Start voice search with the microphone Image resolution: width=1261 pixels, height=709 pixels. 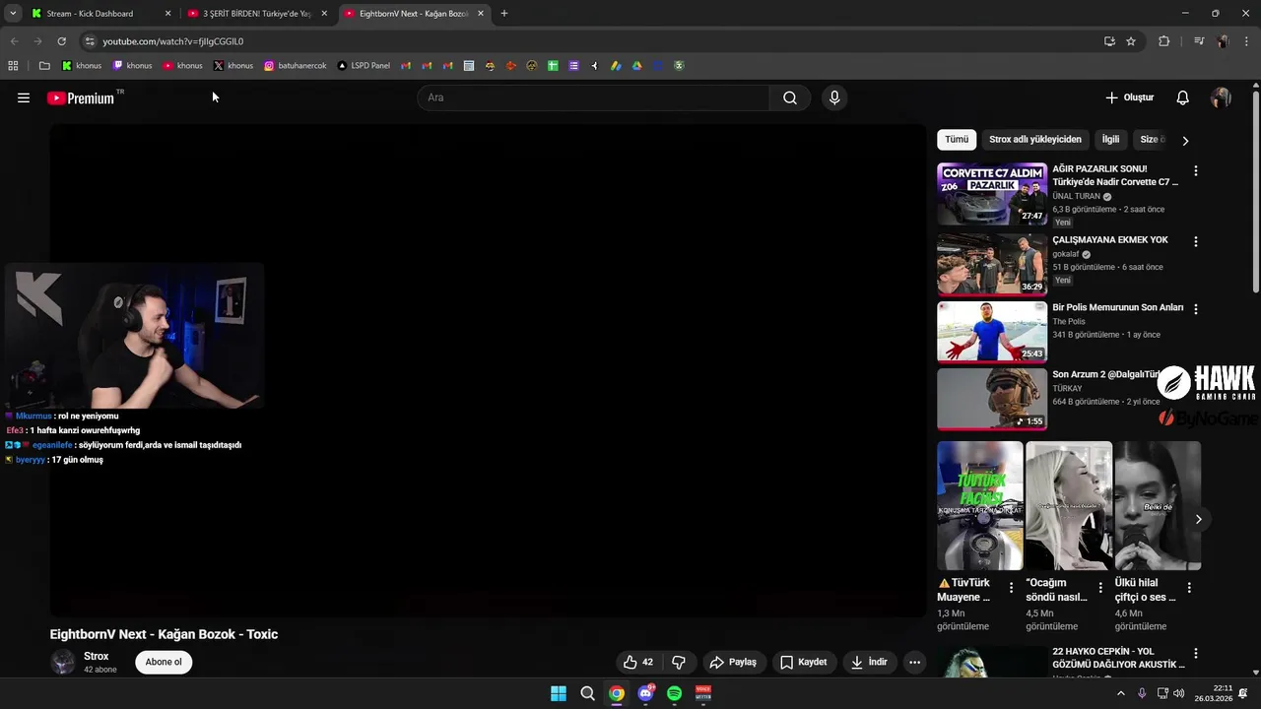click(x=834, y=97)
